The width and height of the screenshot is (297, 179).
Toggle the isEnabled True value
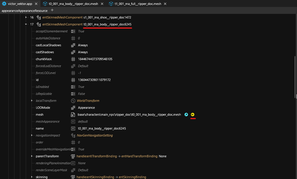tap(81, 87)
